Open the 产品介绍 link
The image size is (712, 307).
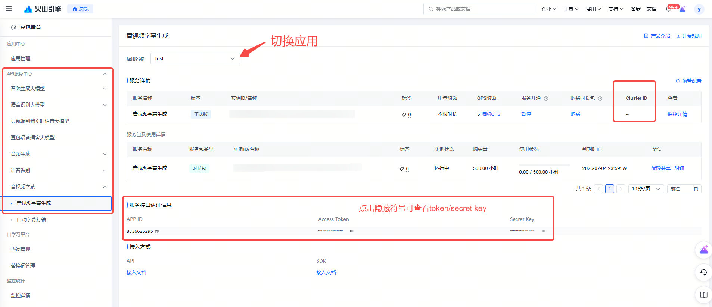(657, 36)
